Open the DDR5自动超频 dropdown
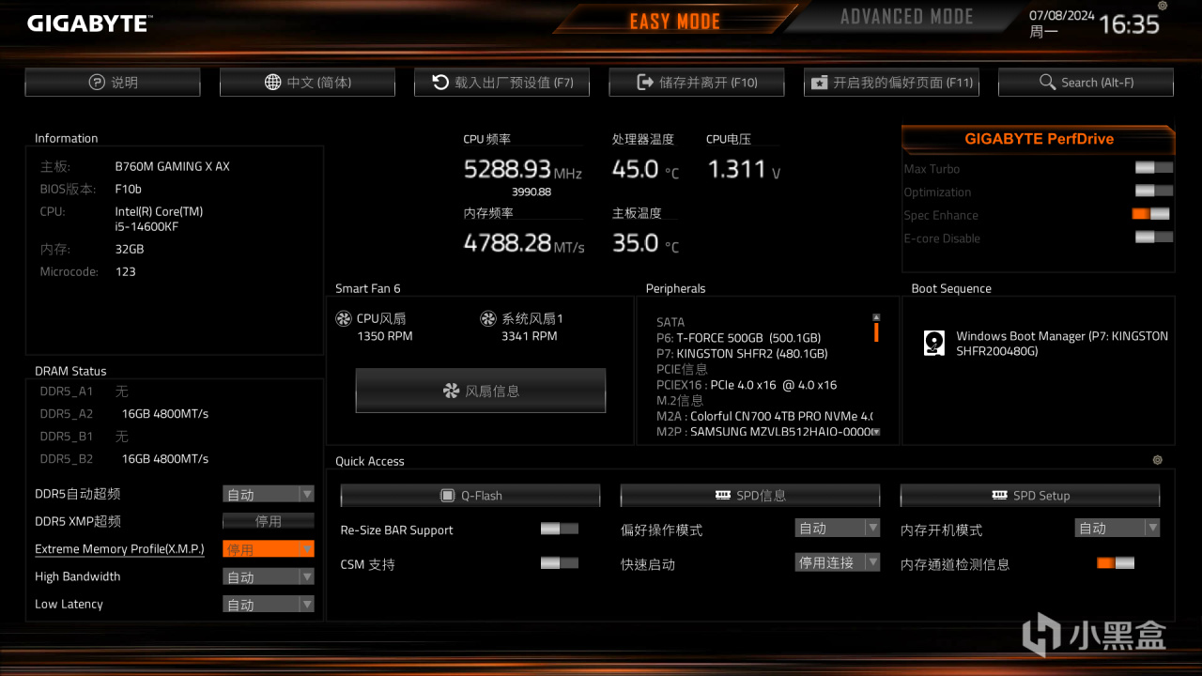 tap(269, 494)
